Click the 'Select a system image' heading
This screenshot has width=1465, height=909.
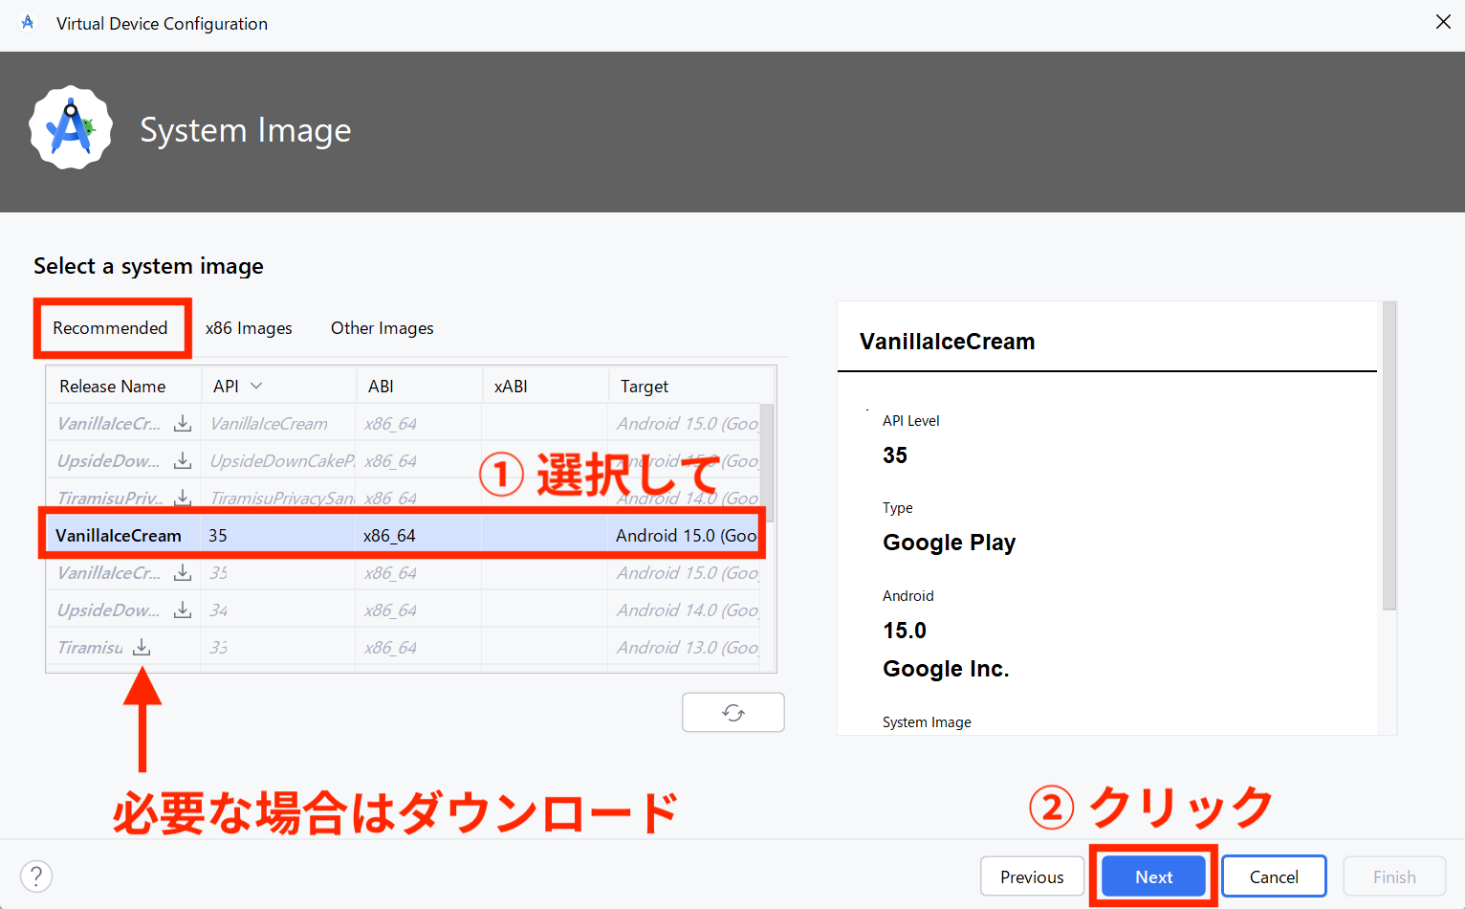[x=148, y=266]
